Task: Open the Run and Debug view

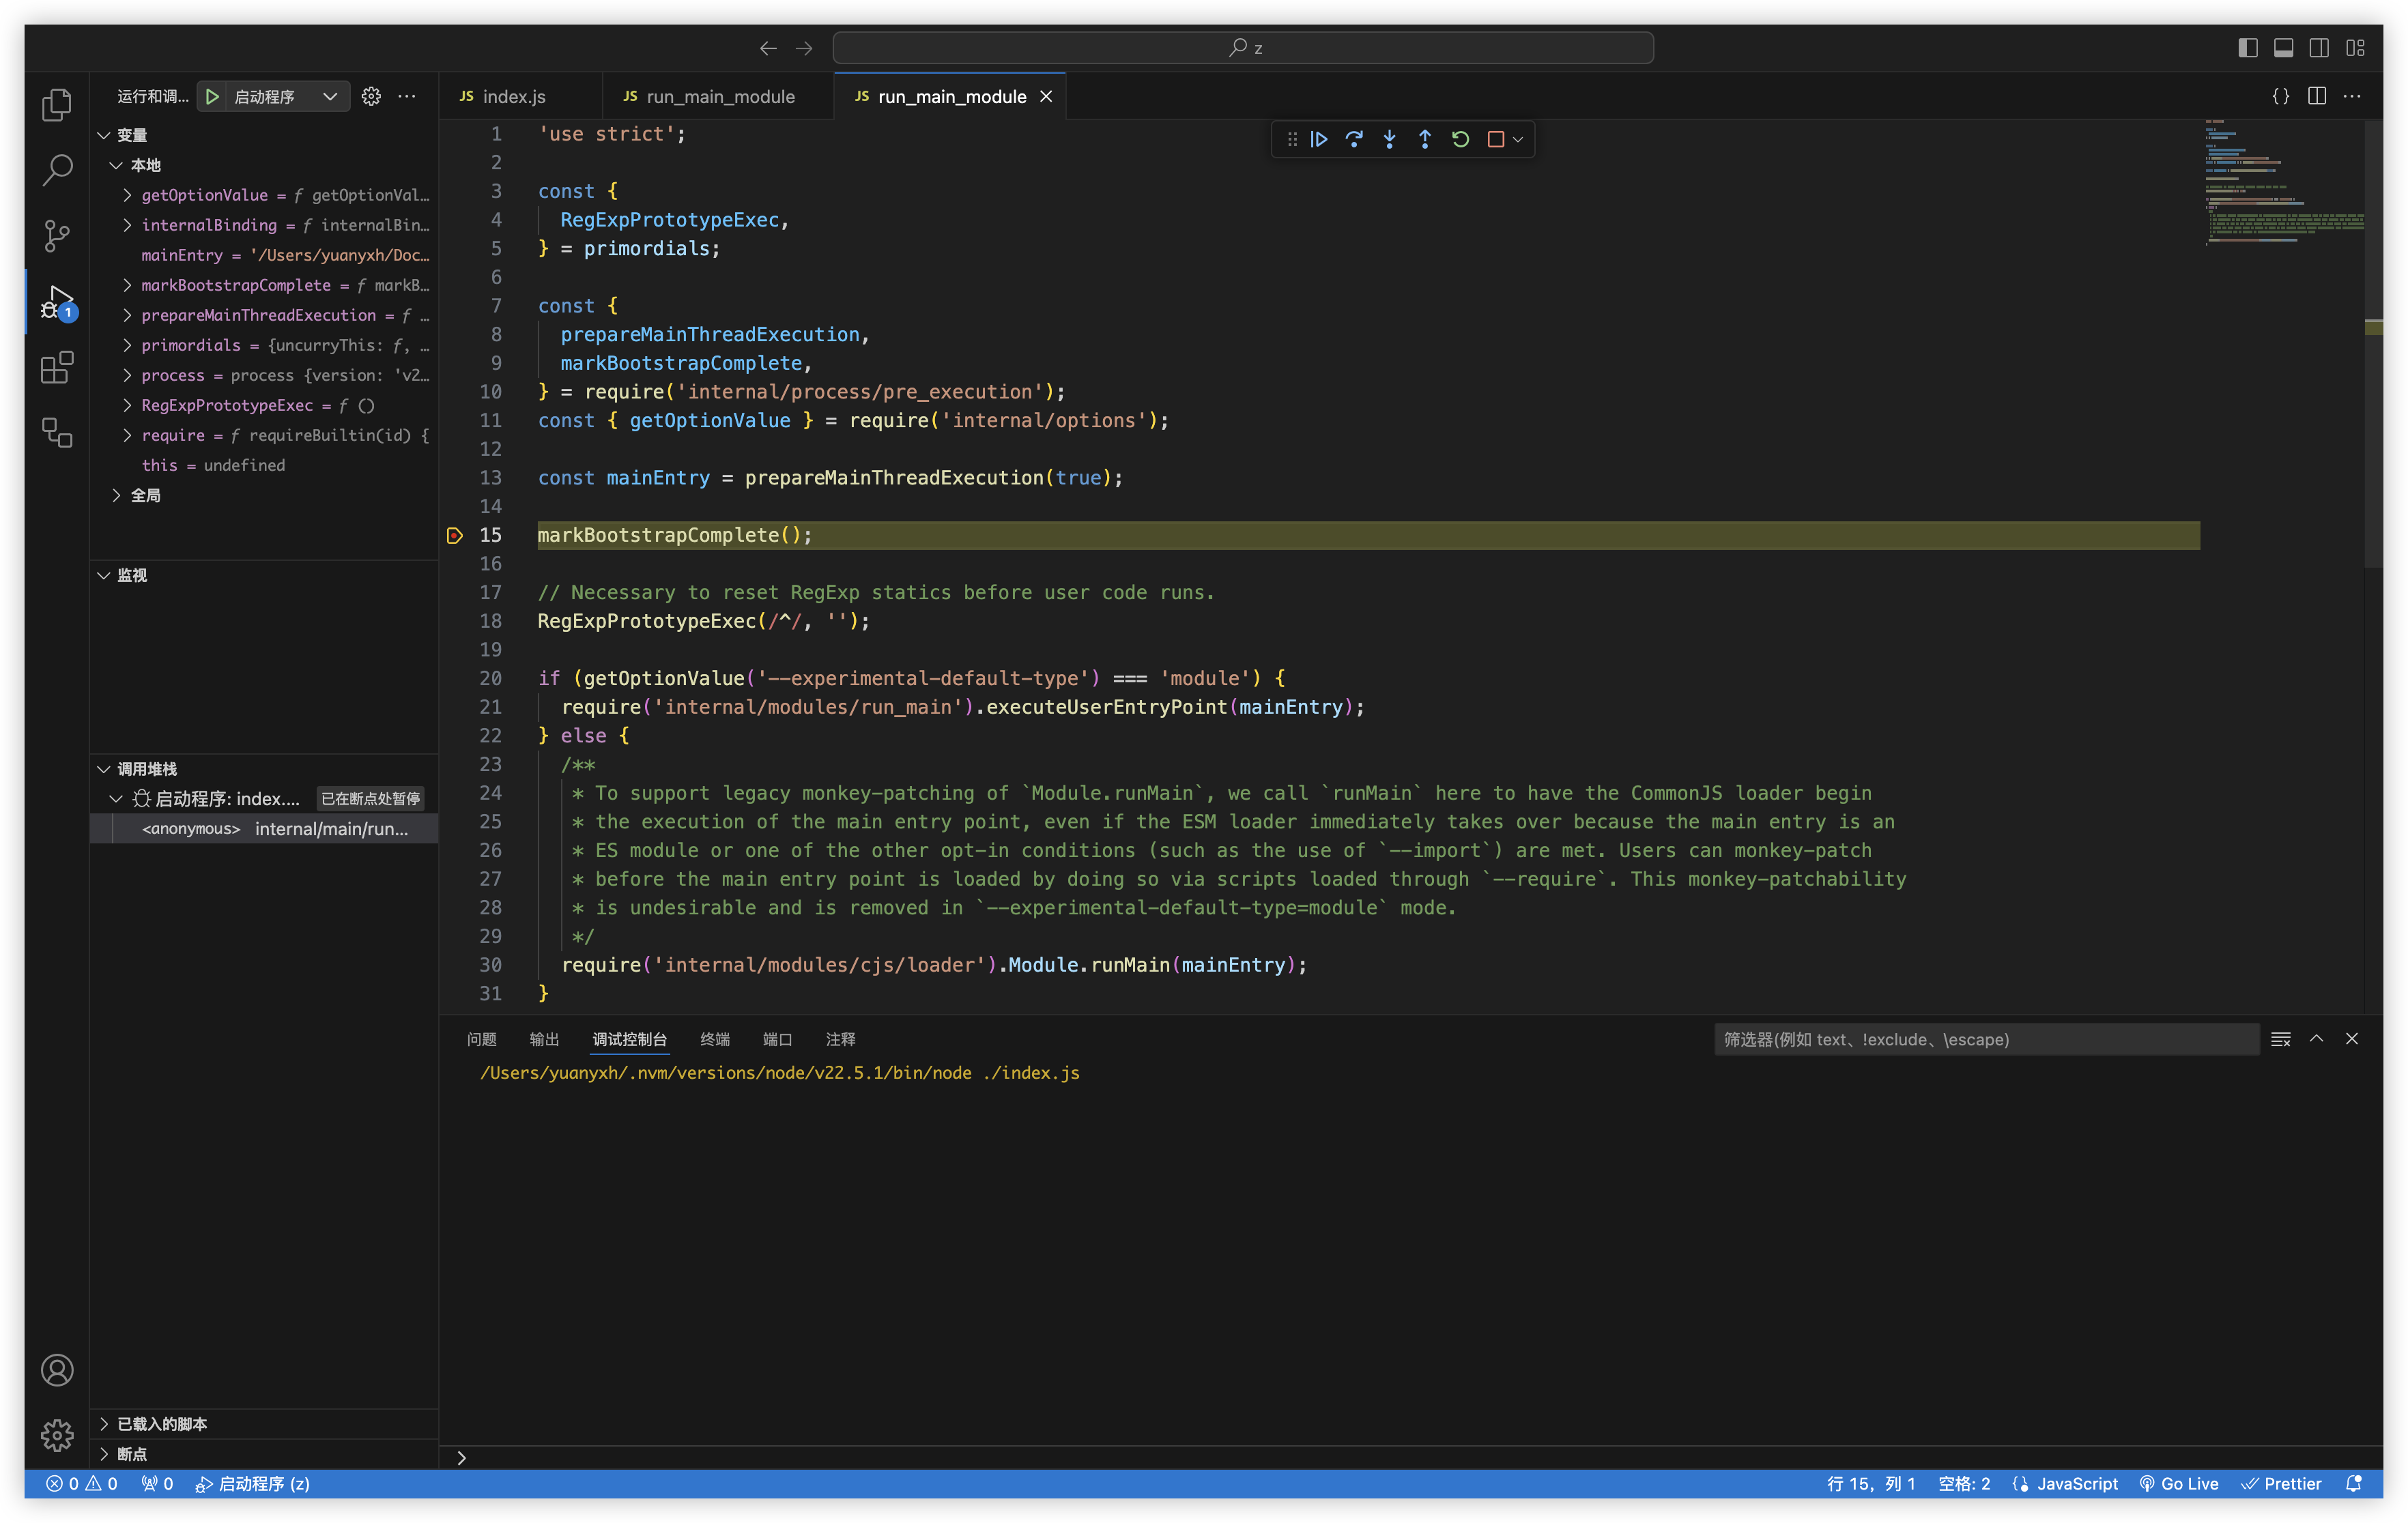Action: coord(57,302)
